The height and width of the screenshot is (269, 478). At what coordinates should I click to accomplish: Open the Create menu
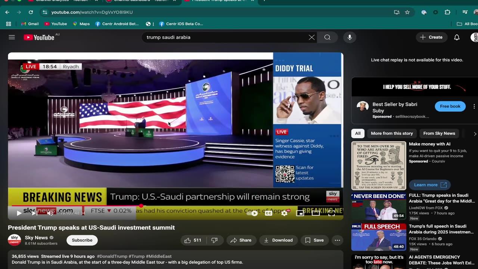(x=431, y=37)
